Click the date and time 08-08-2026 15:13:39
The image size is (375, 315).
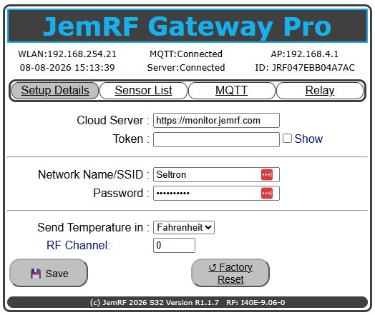67,68
